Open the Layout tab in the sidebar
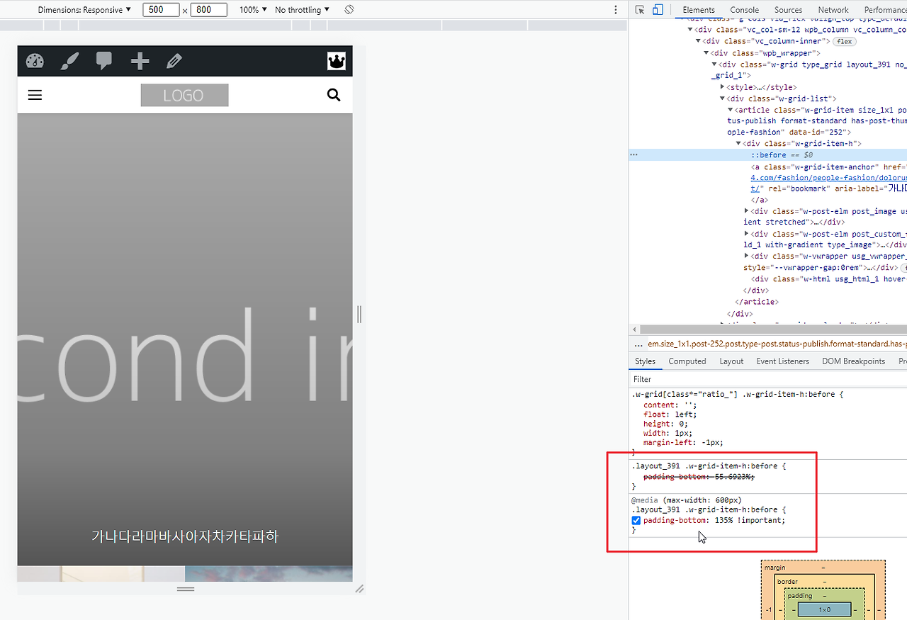907x620 pixels. [x=731, y=361]
